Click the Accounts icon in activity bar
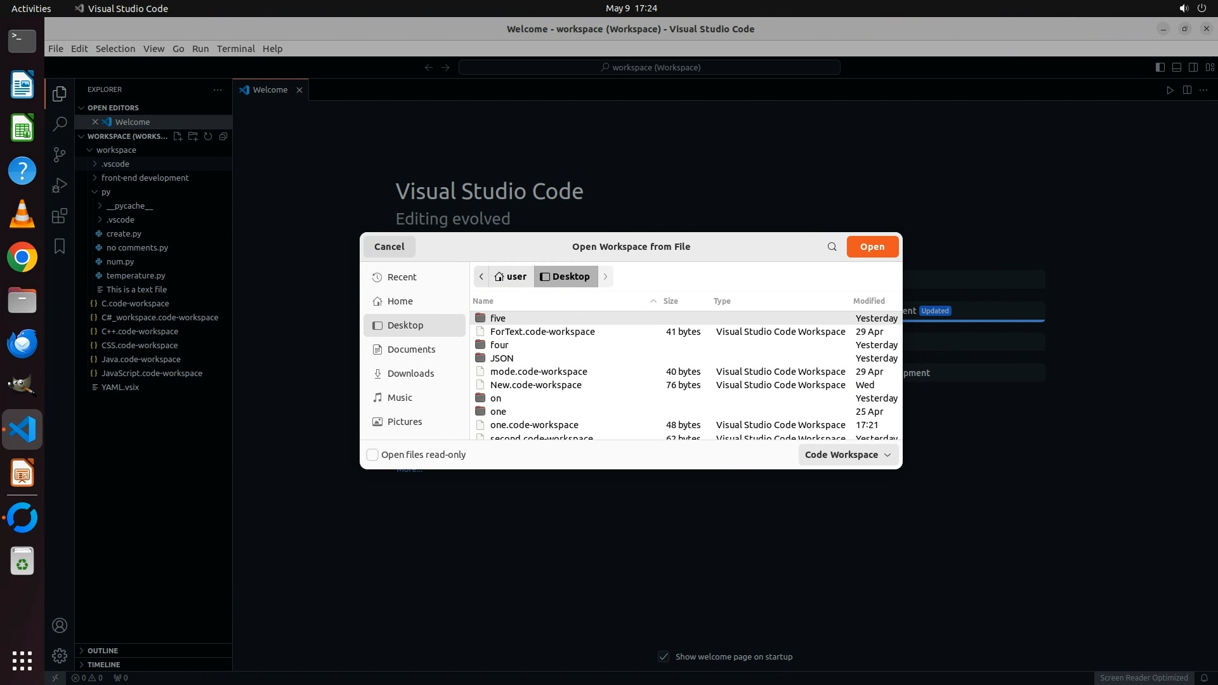1218x685 pixels. [60, 625]
